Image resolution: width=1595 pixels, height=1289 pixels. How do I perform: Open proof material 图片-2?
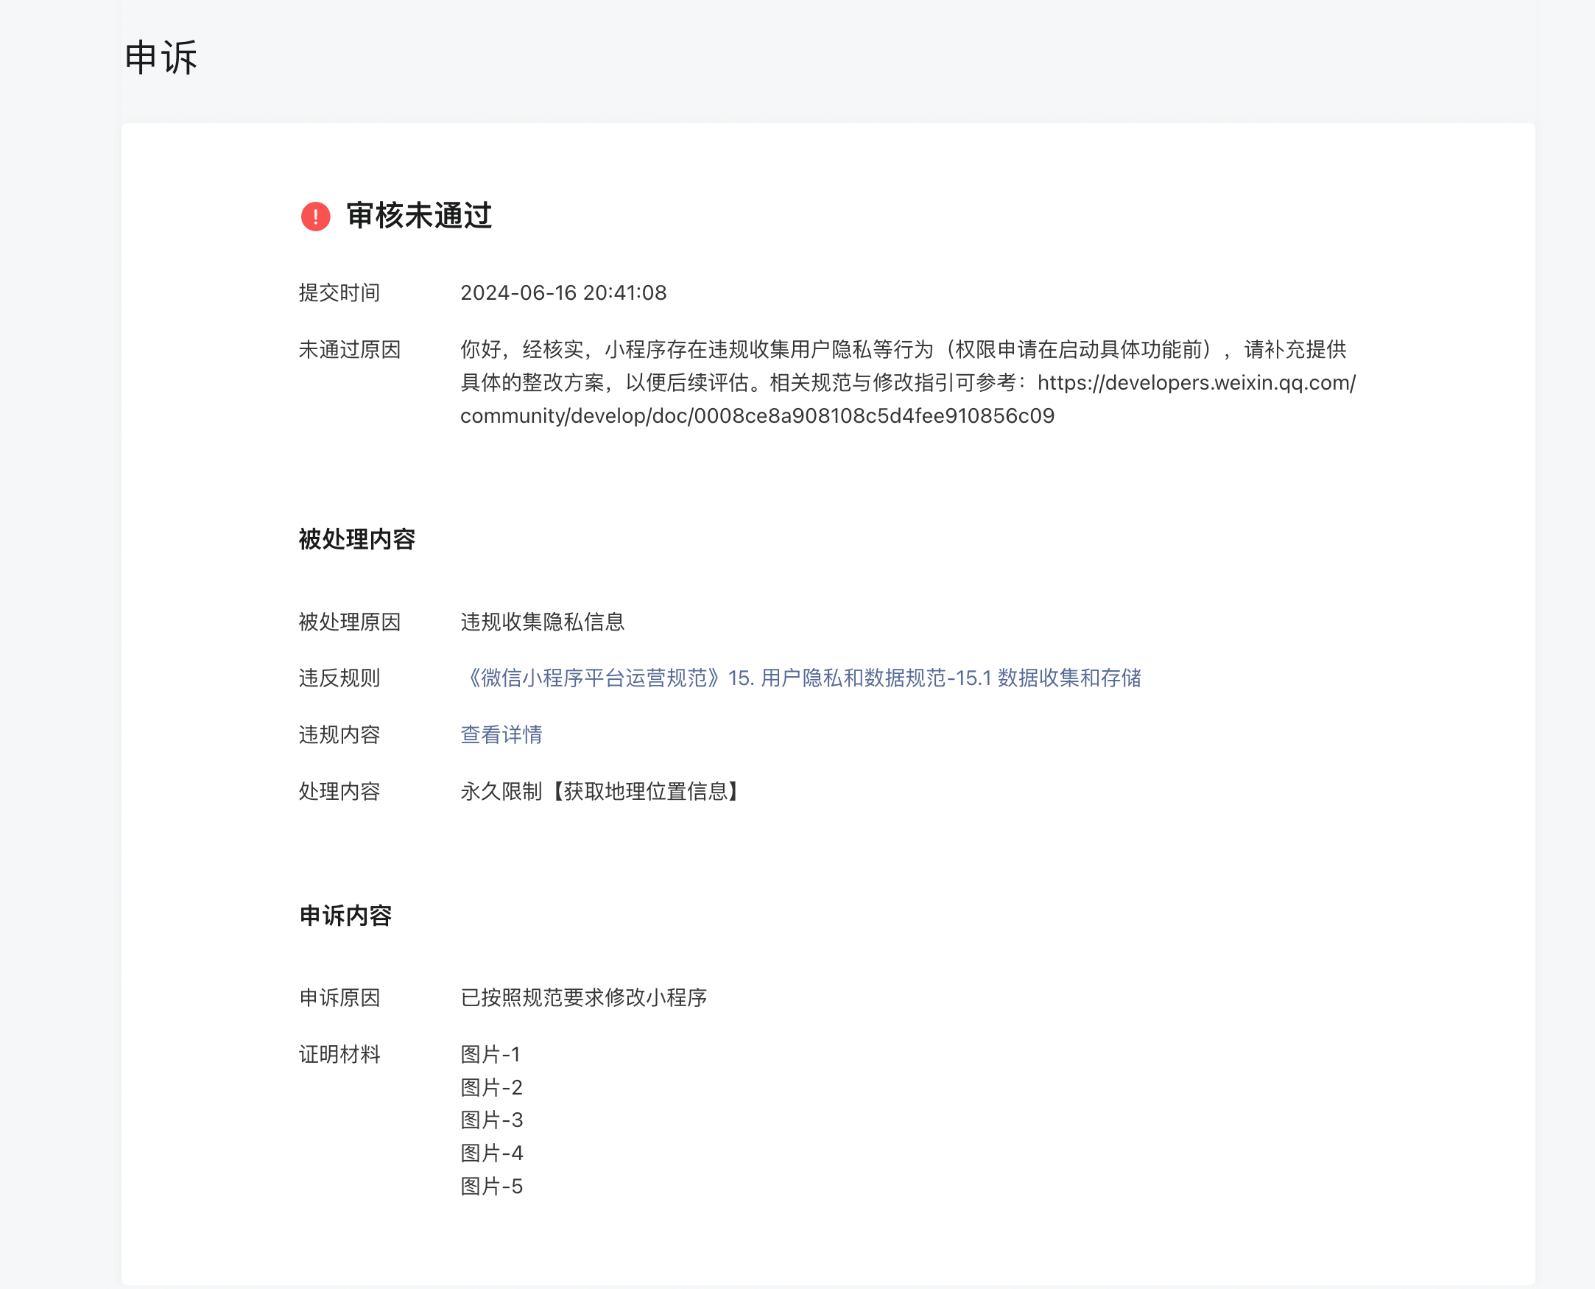[491, 1087]
